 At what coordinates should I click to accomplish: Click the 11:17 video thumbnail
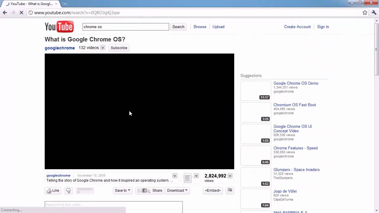pos(256,91)
